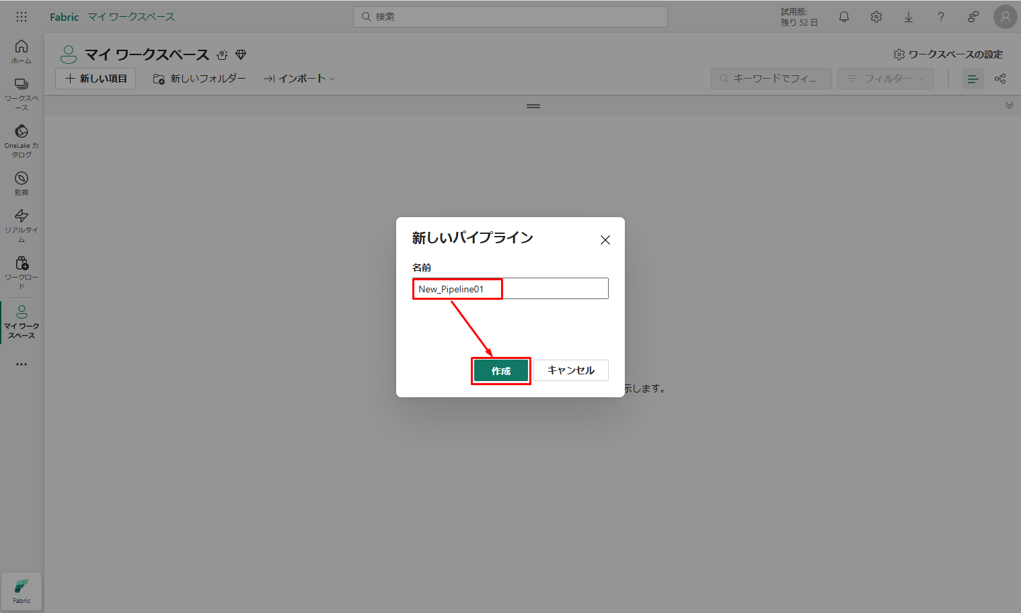Image resolution: width=1021 pixels, height=613 pixels.
Task: Click the Fabric link in header
Action: point(65,17)
